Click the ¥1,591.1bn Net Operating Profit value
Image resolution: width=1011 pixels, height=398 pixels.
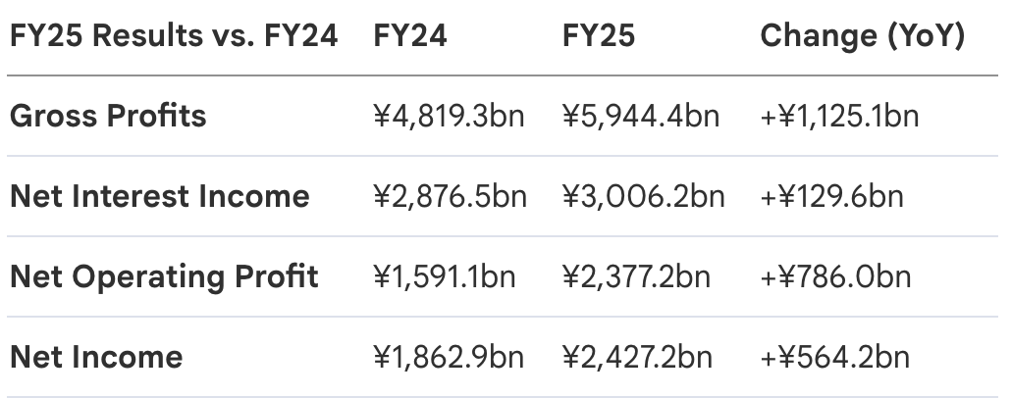445,276
